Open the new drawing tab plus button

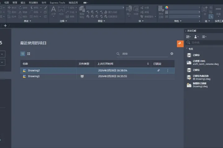pyautogui.click(x=5, y=26)
